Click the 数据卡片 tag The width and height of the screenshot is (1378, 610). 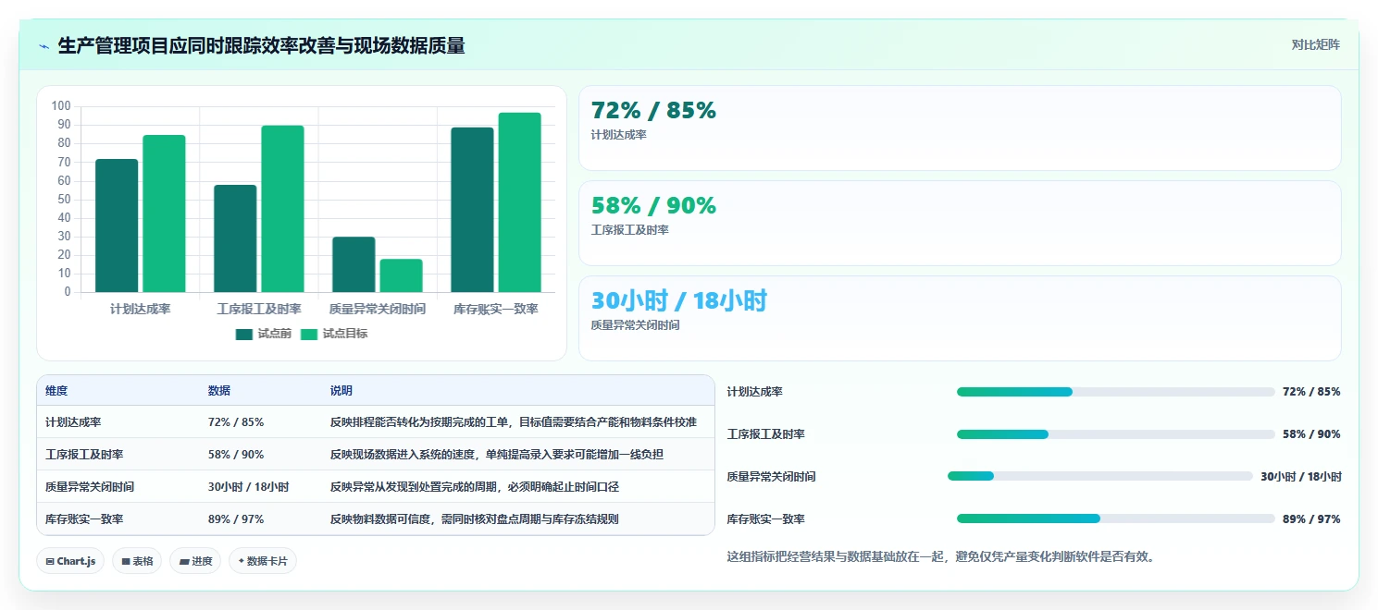(263, 561)
